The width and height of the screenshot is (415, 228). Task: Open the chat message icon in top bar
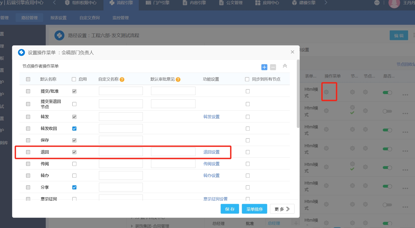point(377,3)
